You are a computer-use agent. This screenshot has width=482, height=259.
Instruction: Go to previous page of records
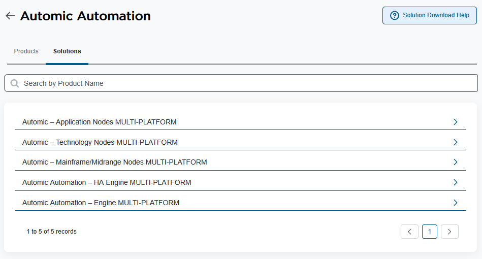409,232
